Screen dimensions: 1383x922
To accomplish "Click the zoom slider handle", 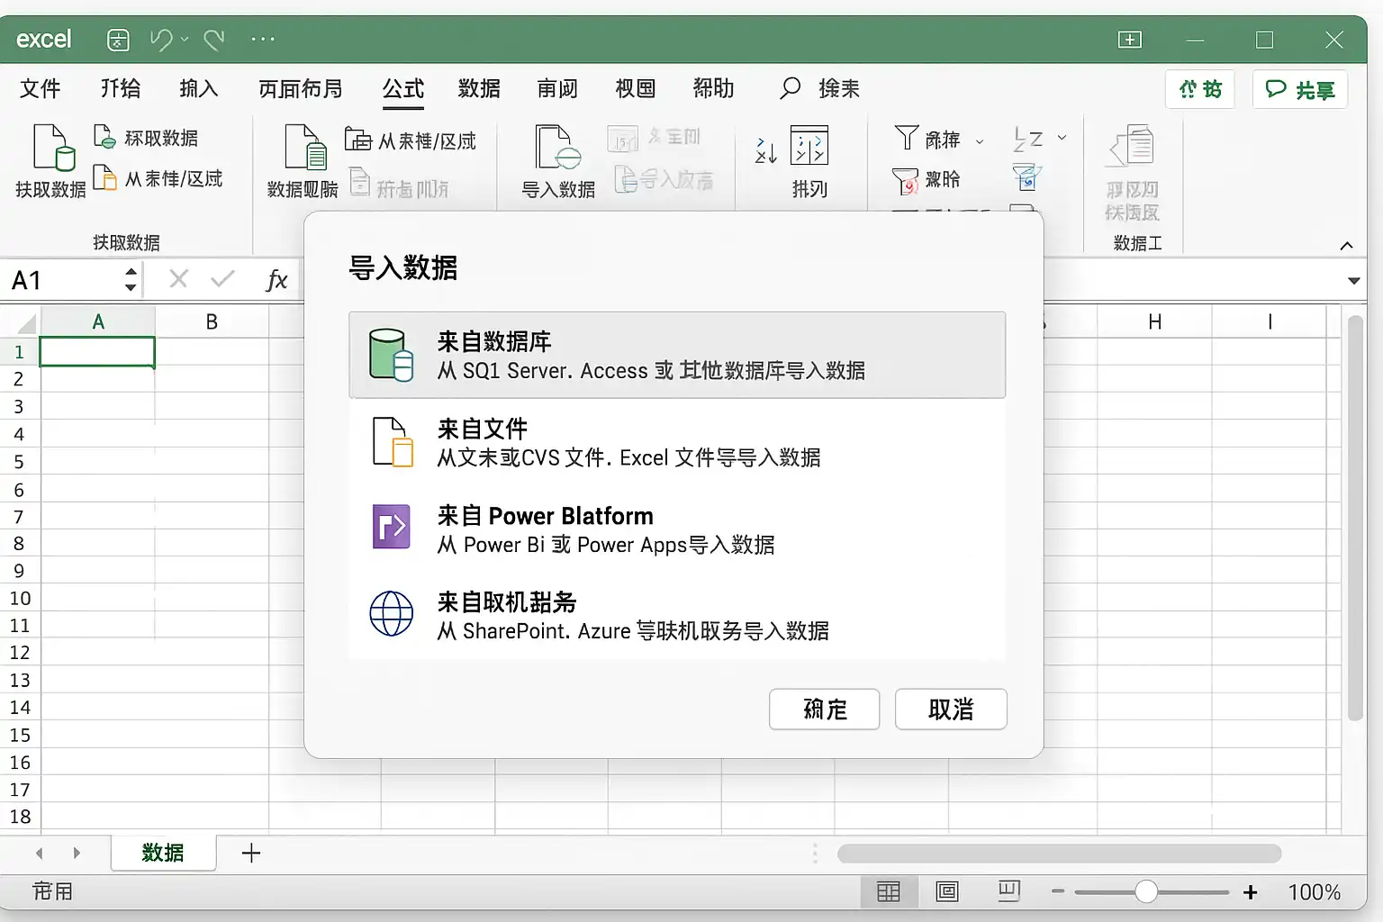I will pyautogui.click(x=1145, y=891).
